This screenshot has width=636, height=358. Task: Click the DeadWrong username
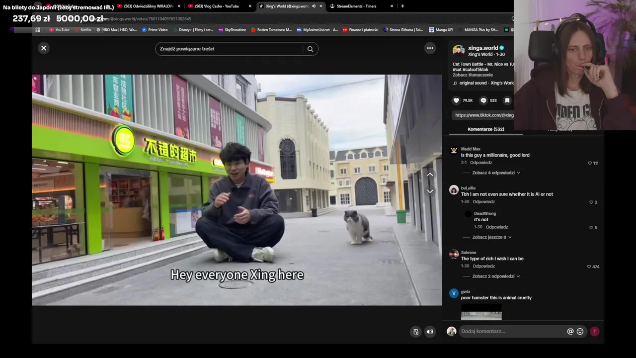pos(485,213)
